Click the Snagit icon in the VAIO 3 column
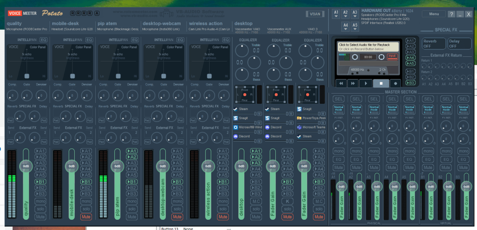Viewport: 477px width, 230px height. click(x=299, y=109)
